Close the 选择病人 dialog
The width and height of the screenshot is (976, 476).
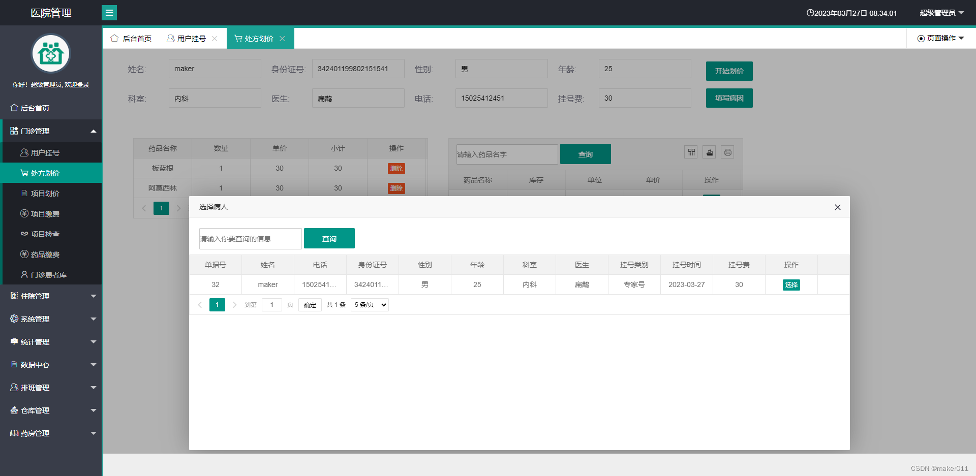(x=838, y=207)
